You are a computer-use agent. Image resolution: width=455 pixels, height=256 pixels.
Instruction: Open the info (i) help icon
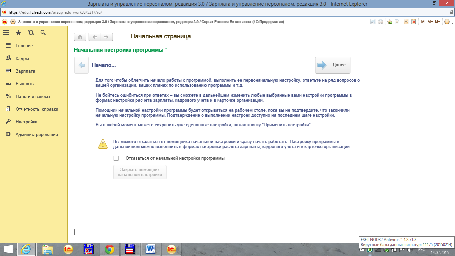[447, 22]
